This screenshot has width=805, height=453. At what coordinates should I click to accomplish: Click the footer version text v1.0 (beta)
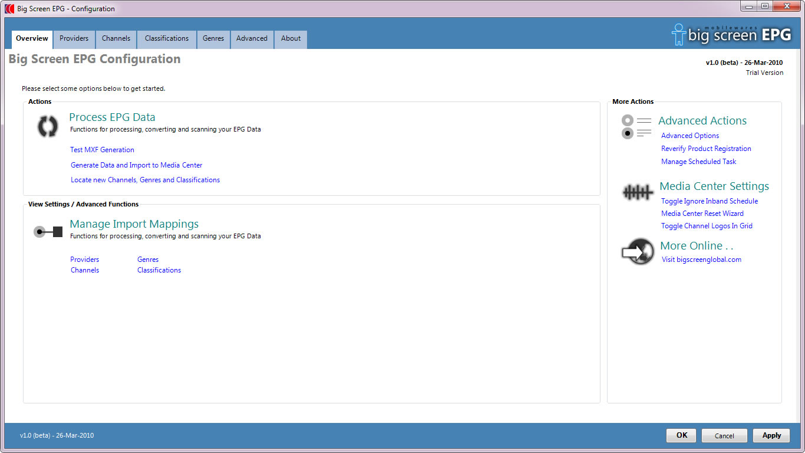57,436
